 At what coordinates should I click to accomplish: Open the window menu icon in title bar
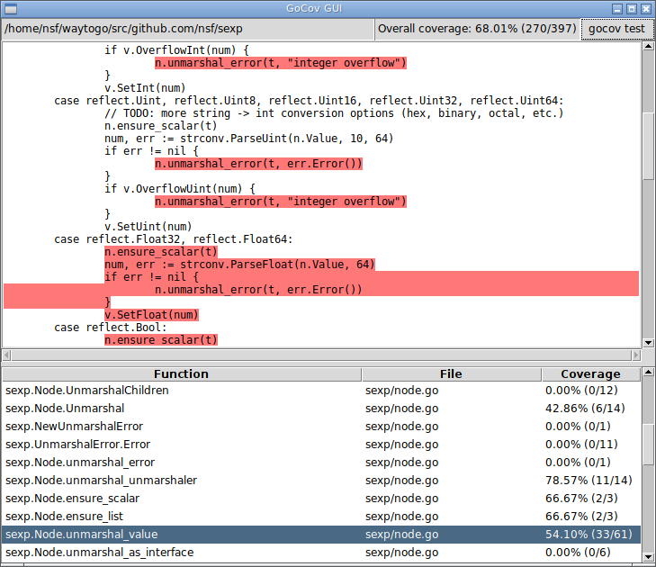pos(8,8)
